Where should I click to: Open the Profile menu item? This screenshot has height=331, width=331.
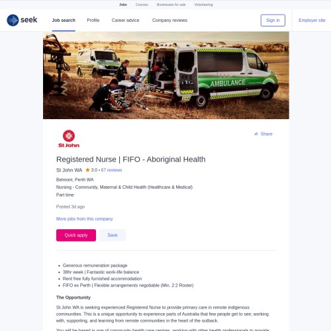click(x=93, y=21)
